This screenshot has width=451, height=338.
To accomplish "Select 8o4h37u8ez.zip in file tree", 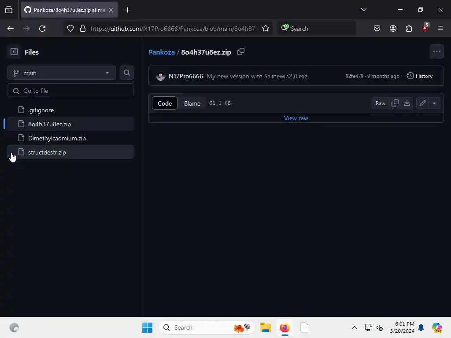I will click(70, 124).
